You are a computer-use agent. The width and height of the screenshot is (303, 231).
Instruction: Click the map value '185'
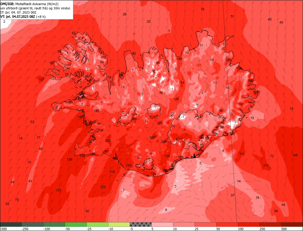tap(129, 165)
